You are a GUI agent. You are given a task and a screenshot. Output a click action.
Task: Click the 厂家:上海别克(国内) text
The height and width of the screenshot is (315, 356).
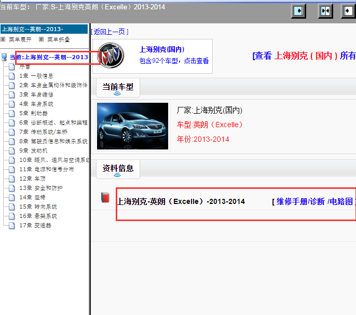click(x=210, y=111)
